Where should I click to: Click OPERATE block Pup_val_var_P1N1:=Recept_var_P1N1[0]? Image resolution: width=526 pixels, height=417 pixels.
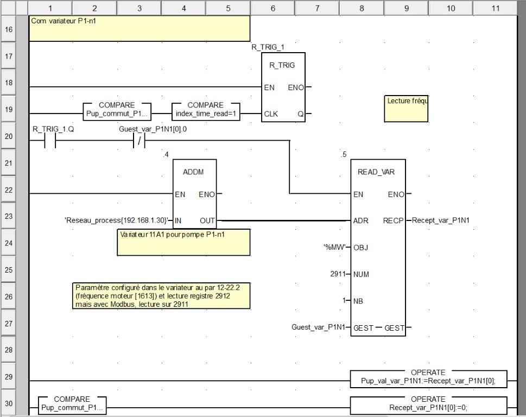point(428,378)
